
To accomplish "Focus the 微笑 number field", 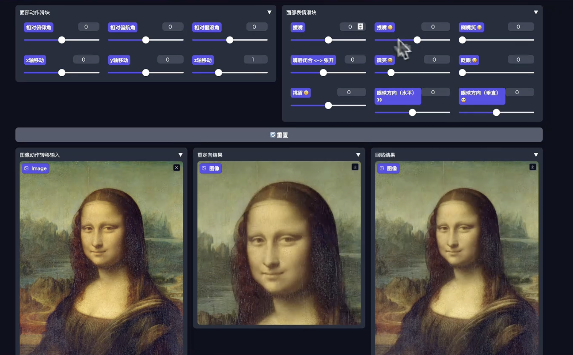I will point(437,60).
